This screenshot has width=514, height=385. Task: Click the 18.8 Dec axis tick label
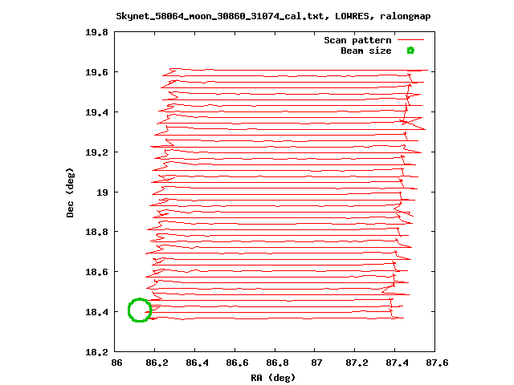(96, 232)
